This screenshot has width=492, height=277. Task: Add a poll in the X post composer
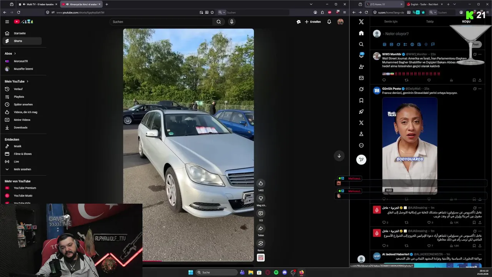(x=405, y=45)
